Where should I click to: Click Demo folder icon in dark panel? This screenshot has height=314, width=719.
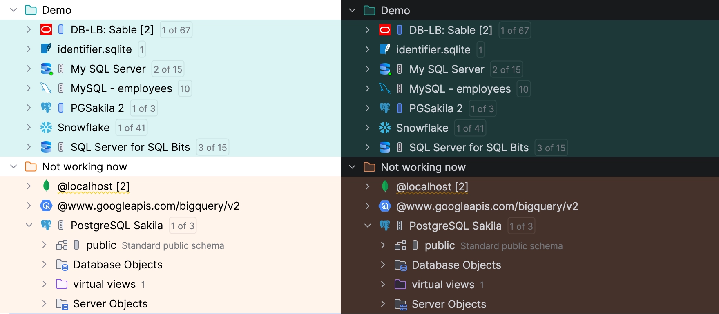coord(369,10)
